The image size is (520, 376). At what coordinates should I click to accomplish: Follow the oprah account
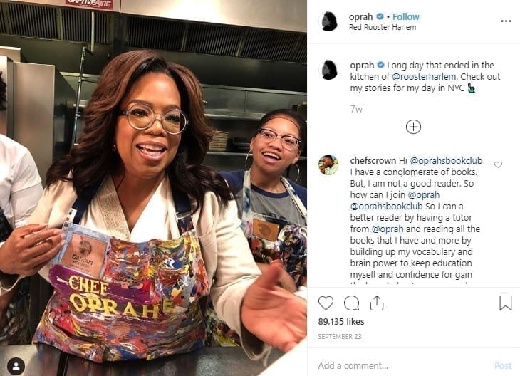(405, 16)
